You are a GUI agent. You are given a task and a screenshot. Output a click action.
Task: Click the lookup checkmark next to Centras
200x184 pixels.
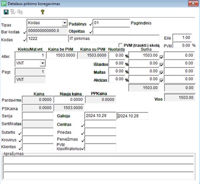tap(83, 125)
